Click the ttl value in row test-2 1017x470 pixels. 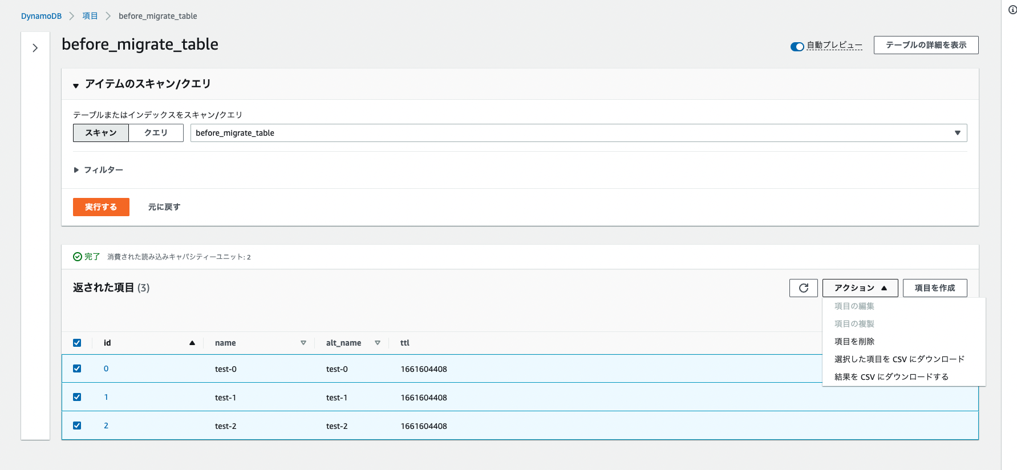[424, 426]
